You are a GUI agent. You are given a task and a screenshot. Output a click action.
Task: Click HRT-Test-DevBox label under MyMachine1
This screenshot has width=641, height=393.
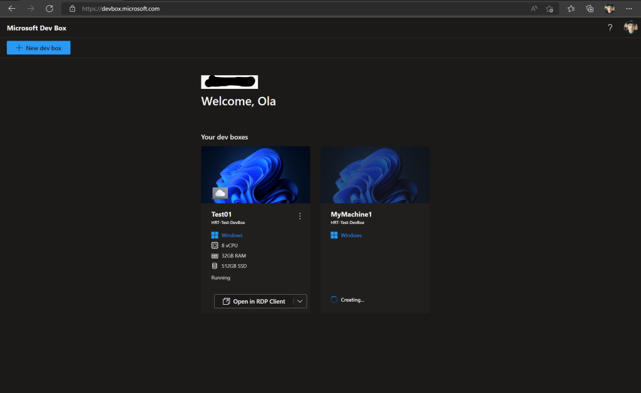tap(347, 223)
